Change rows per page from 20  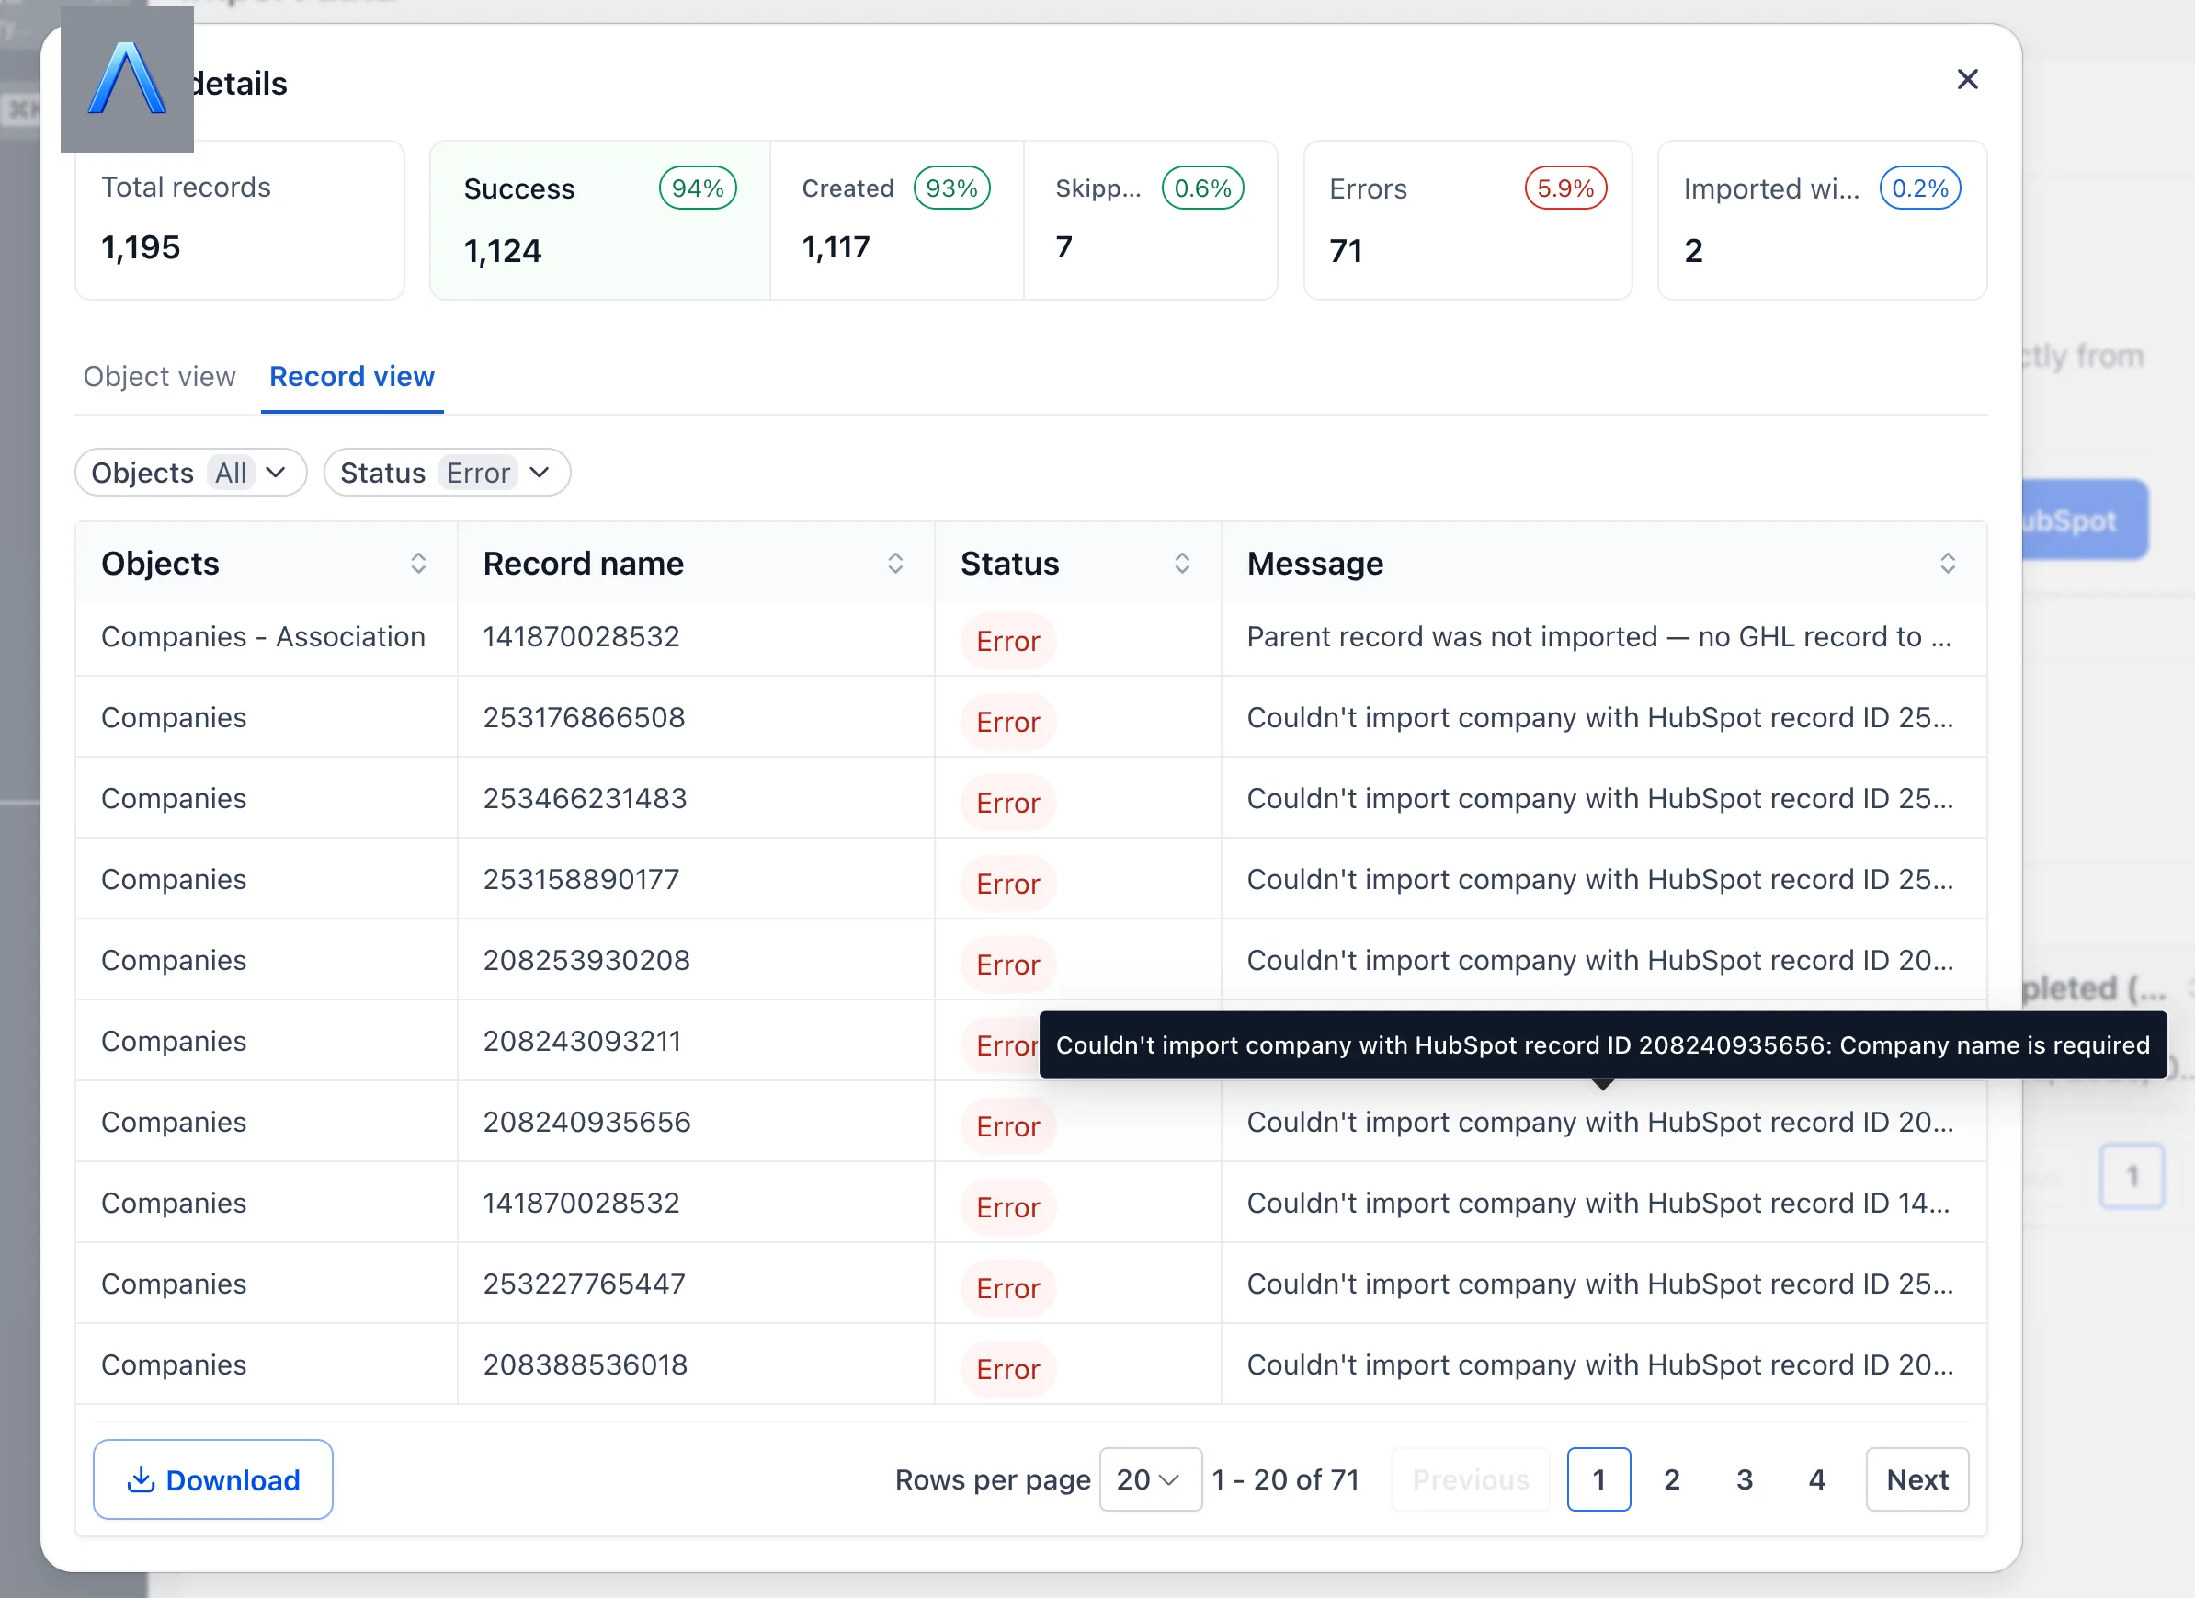click(1151, 1479)
